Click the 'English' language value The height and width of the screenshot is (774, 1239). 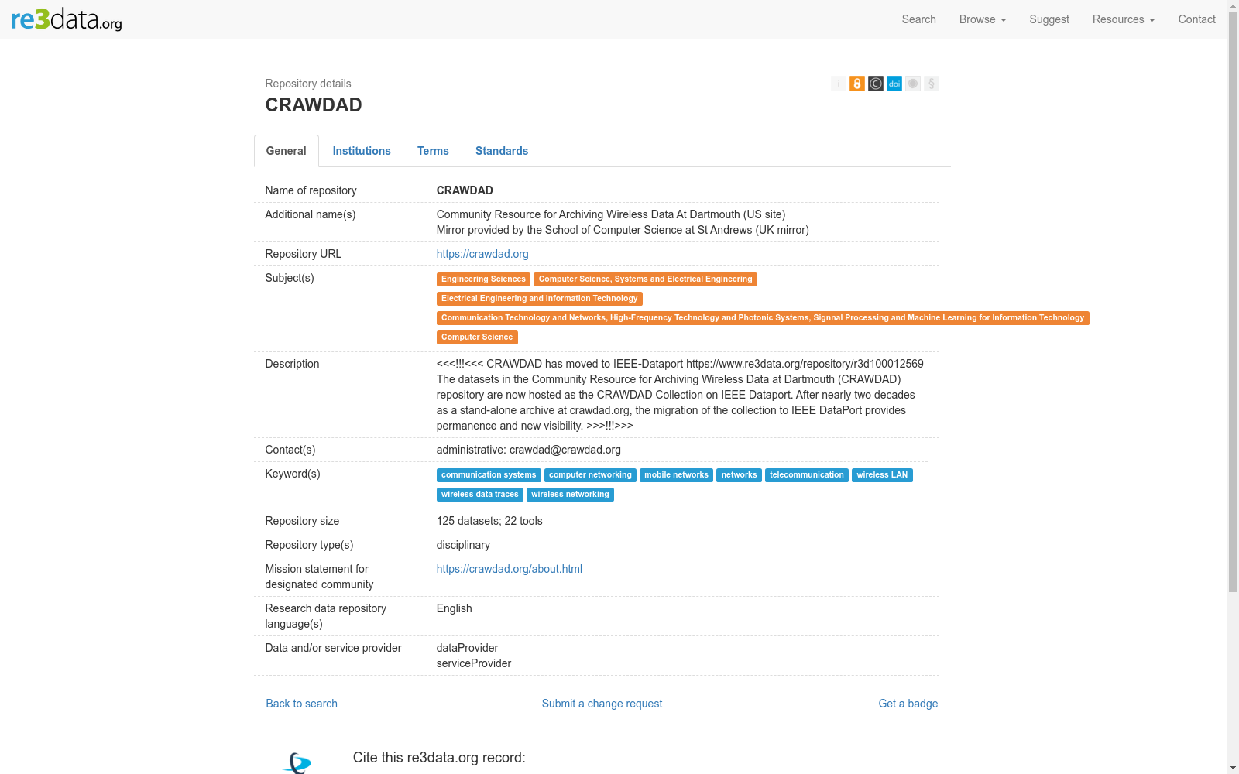(x=455, y=608)
